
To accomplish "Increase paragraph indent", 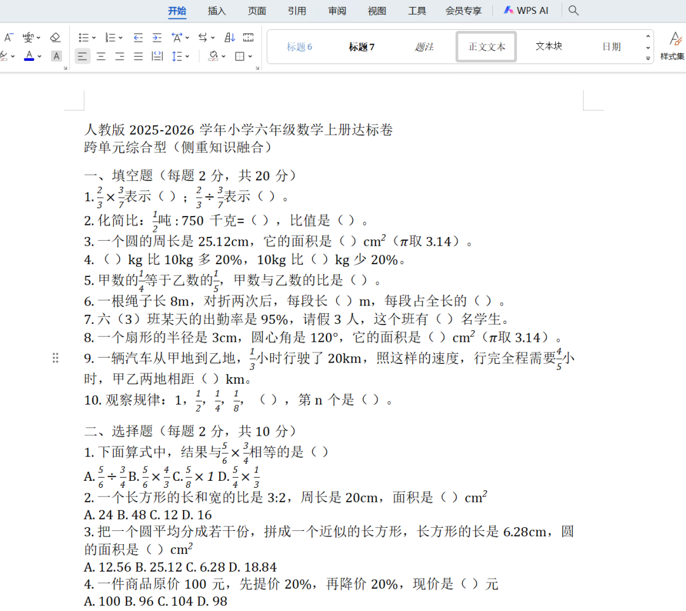I will click(x=157, y=37).
